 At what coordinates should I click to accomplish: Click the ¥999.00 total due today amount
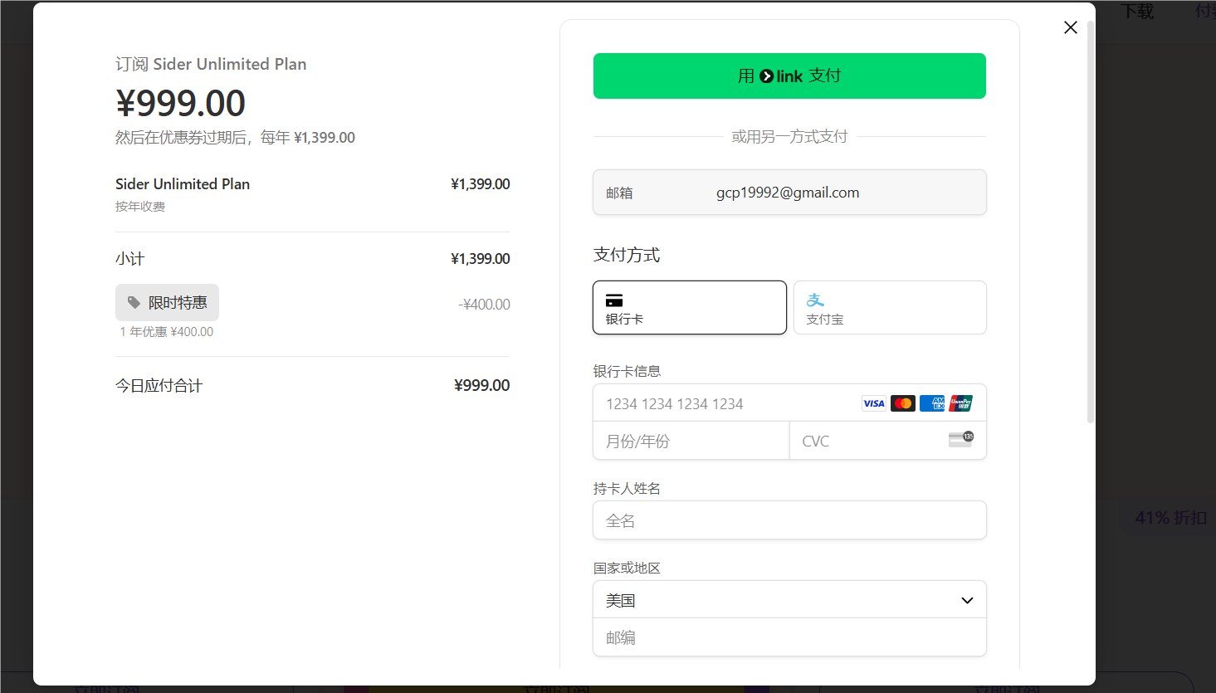coord(482,386)
